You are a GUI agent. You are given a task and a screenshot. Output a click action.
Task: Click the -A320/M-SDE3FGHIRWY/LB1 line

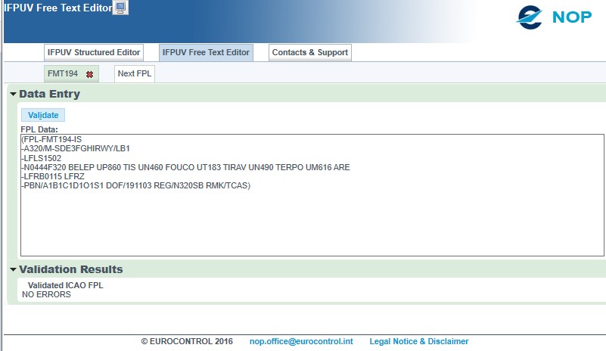tap(76, 148)
